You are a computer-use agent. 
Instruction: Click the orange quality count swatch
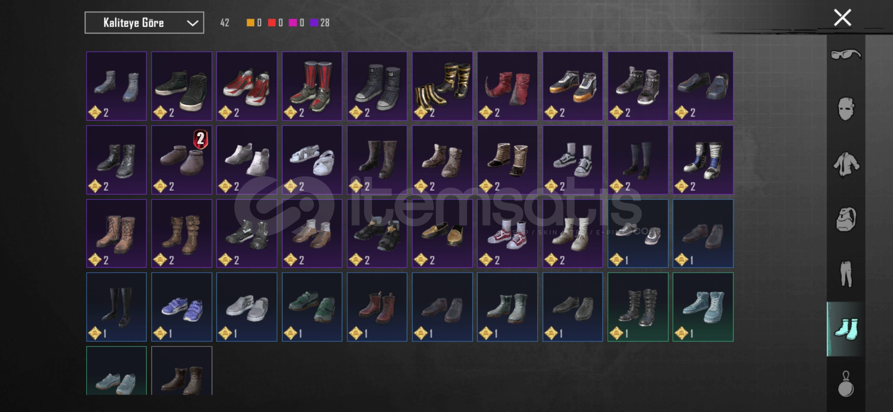(x=250, y=23)
